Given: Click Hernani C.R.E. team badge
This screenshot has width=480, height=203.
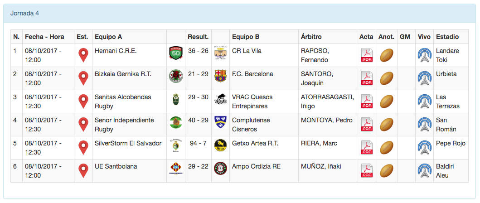Looking at the screenshot, I should coord(175,53).
